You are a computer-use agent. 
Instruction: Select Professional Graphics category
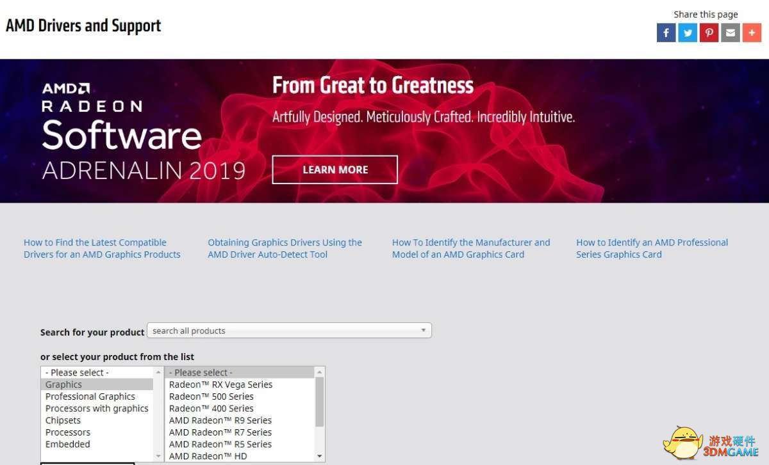click(x=97, y=397)
